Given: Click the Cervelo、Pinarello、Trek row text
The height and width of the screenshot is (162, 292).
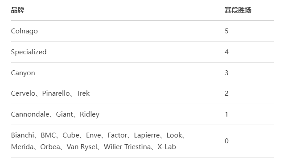Looking at the screenshot, I should (50, 93).
